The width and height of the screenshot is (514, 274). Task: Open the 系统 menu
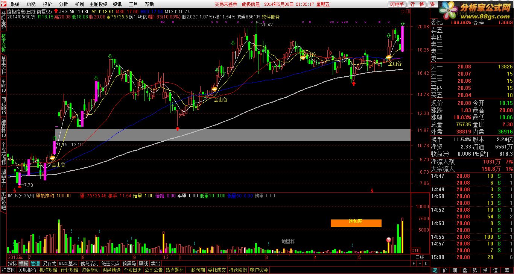click(x=15, y=4)
